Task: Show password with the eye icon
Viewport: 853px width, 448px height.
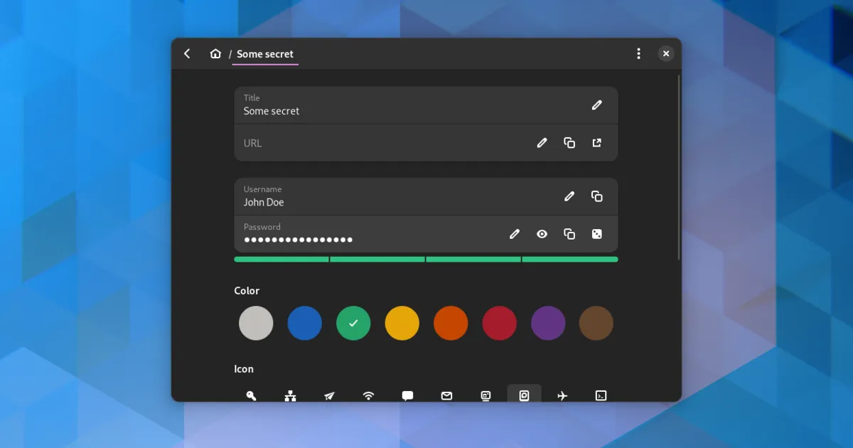Action: (542, 234)
